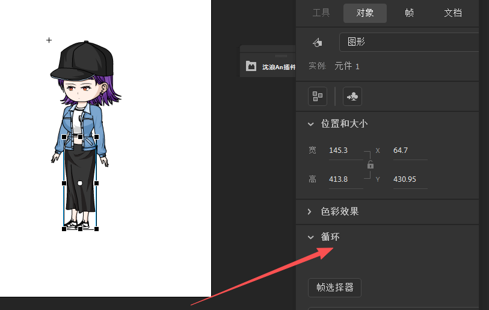Switch to the 文档 tab
The image size is (489, 310).
(x=453, y=13)
